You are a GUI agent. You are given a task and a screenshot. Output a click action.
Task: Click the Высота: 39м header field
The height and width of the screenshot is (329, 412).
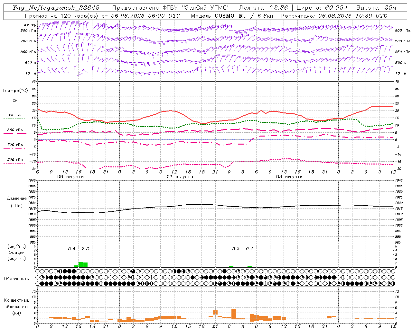(x=376, y=8)
